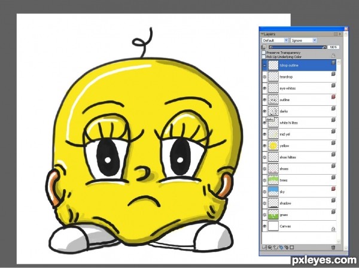Toggle visibility of the teardrop layer
359x268 pixels.
[x=264, y=77]
